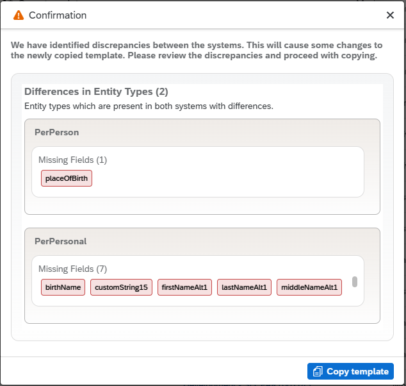Click the middleNameAlt1 field tag
Image resolution: width=406 pixels, height=386 pixels.
click(309, 287)
